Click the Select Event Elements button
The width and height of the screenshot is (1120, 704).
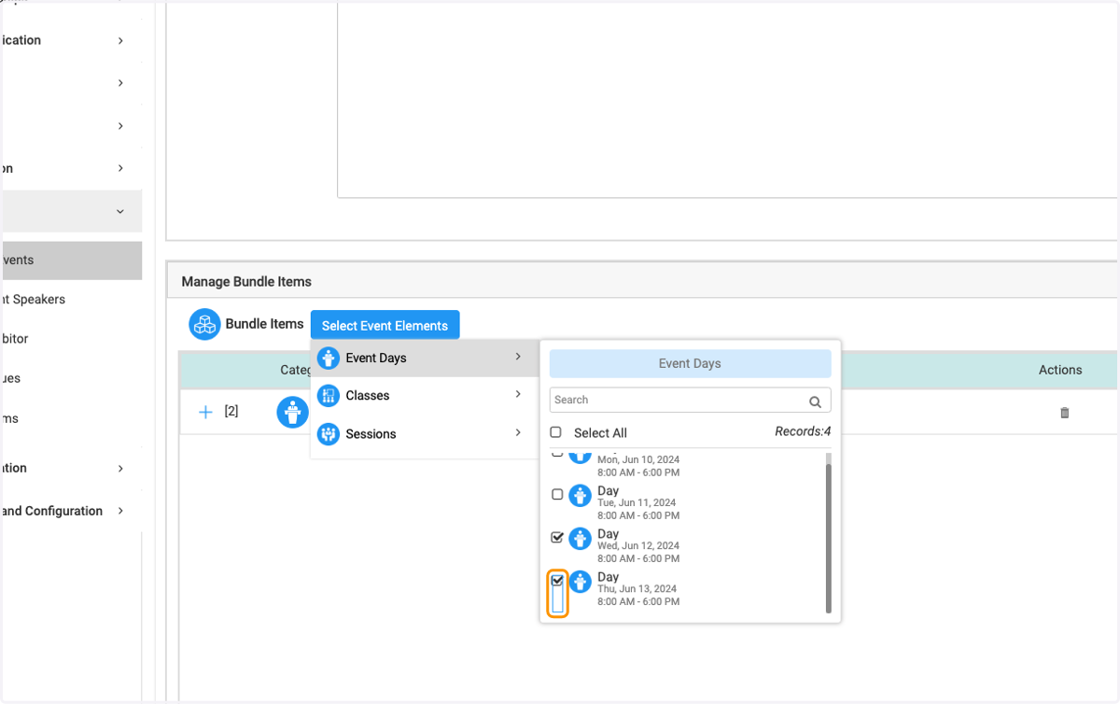click(385, 325)
